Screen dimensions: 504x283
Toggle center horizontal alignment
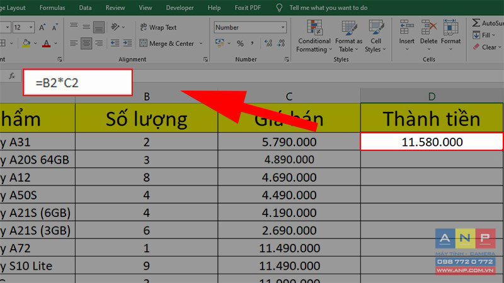point(86,43)
